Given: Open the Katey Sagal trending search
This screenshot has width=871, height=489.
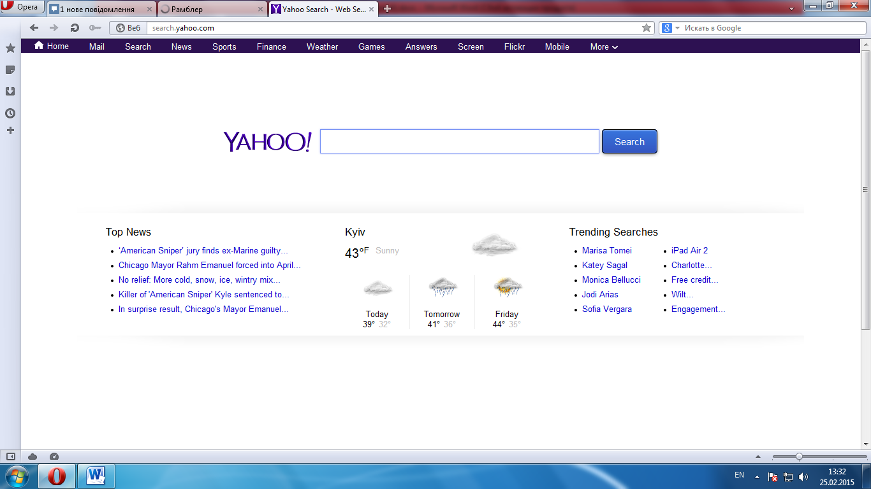Looking at the screenshot, I should [x=604, y=265].
